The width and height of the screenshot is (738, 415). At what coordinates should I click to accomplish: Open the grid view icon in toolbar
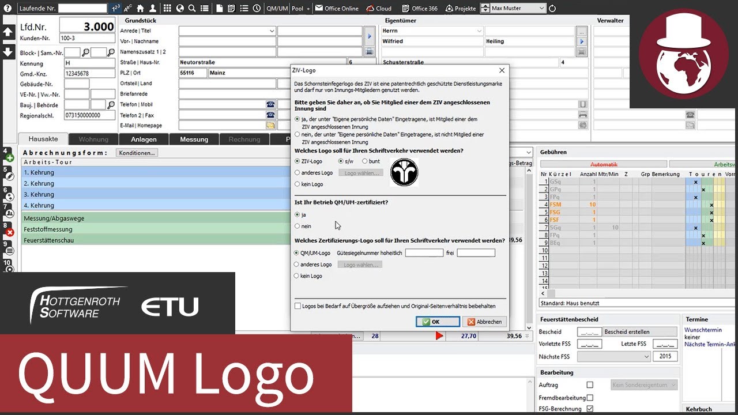click(x=167, y=8)
